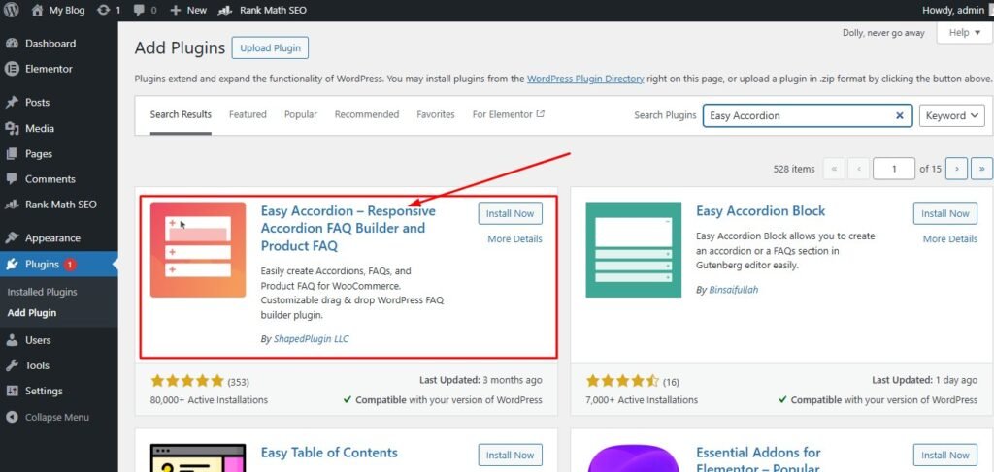Go to Installed Plugins submenu
The image size is (994, 472).
point(42,292)
